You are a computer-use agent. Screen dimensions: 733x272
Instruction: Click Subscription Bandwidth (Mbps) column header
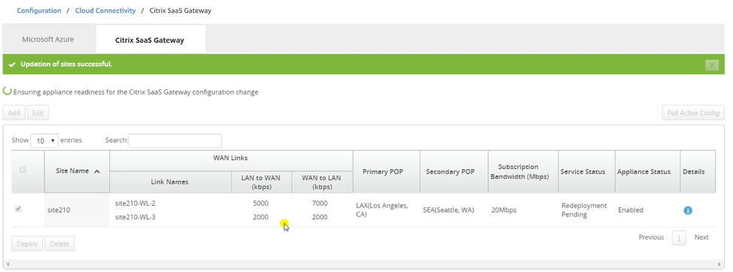click(x=523, y=172)
